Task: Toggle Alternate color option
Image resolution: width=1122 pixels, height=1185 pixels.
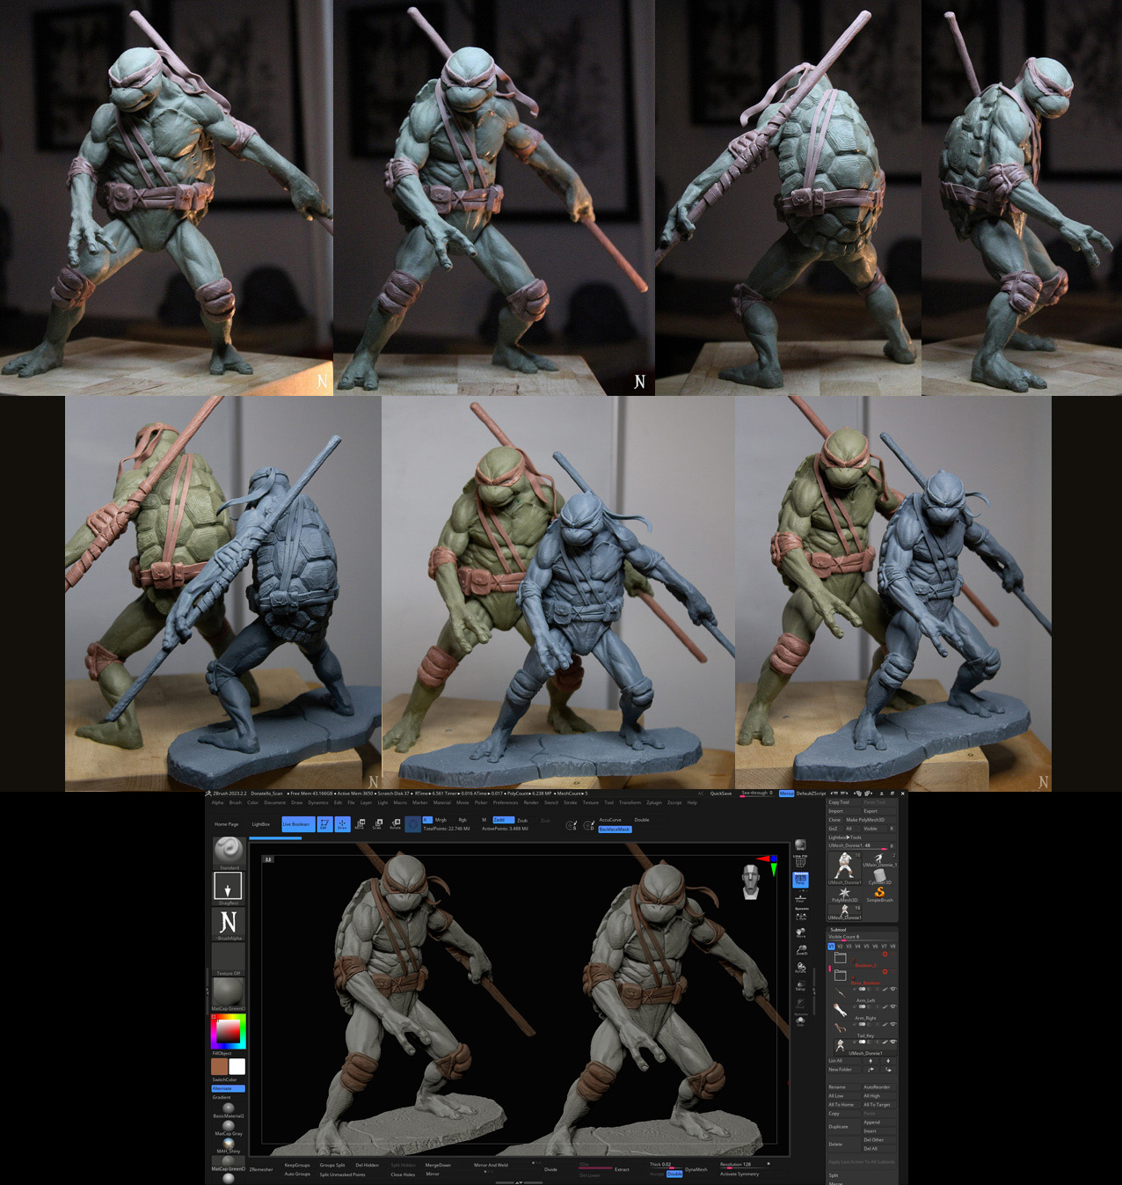Action: tap(228, 1088)
